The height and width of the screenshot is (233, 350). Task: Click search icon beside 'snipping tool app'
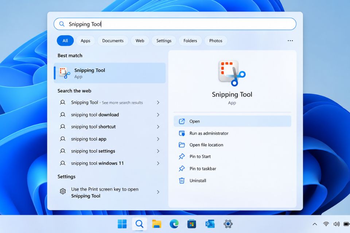click(x=63, y=139)
